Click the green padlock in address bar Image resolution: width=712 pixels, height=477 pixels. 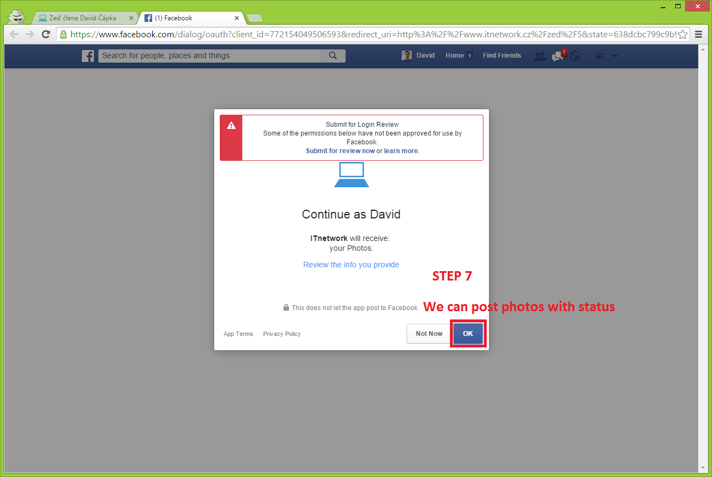[64, 34]
